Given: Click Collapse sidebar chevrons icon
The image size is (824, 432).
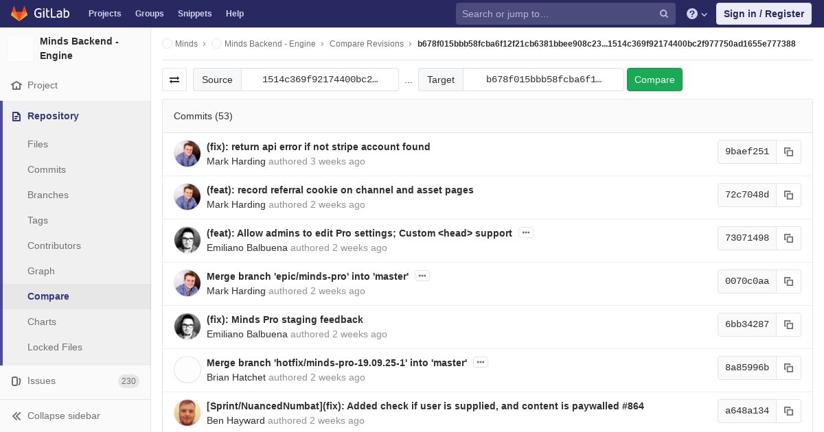Looking at the screenshot, I should (16, 416).
